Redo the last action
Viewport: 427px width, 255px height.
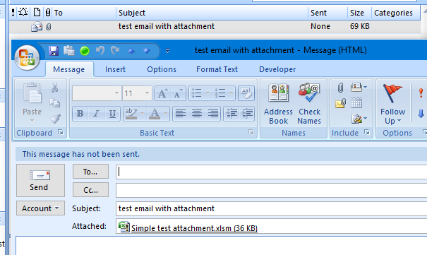pyautogui.click(x=116, y=50)
